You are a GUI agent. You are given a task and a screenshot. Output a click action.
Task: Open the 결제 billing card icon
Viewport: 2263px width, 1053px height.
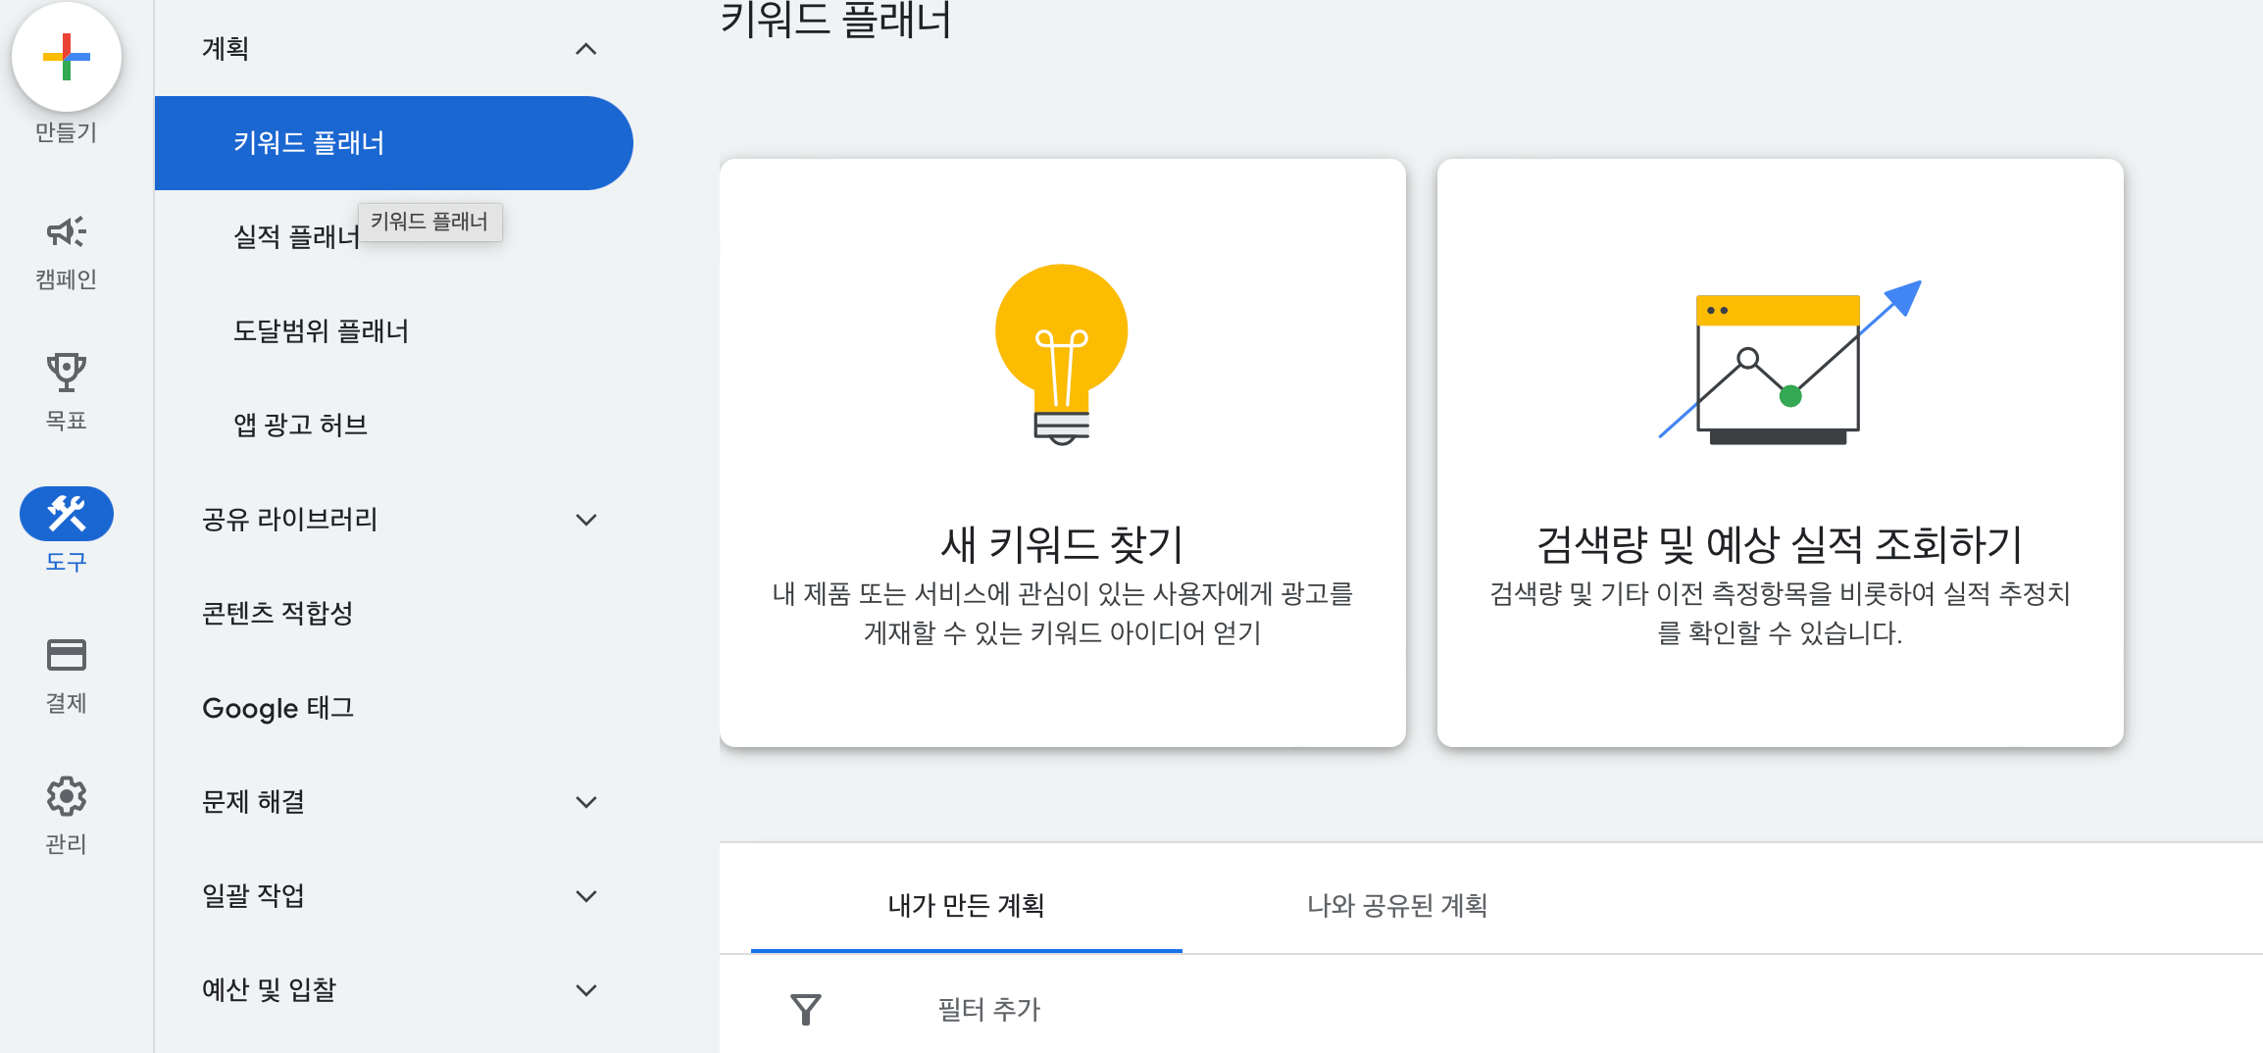click(x=65, y=655)
